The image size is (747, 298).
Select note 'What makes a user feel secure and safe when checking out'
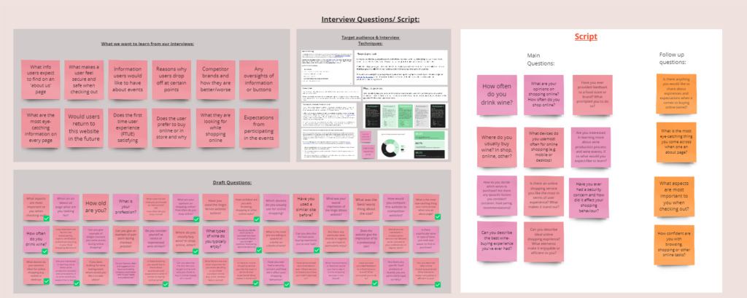(x=85, y=80)
